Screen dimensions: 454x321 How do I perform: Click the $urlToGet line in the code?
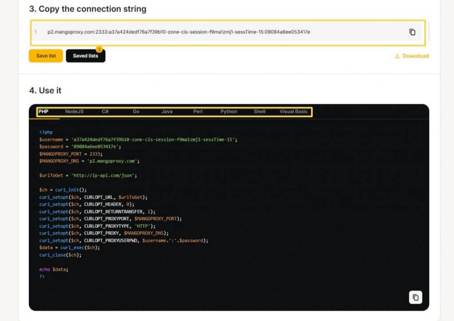(x=88, y=176)
